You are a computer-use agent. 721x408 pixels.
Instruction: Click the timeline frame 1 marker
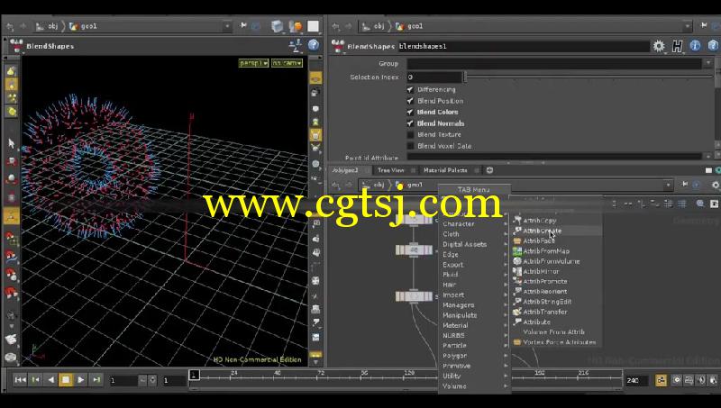[194, 375]
